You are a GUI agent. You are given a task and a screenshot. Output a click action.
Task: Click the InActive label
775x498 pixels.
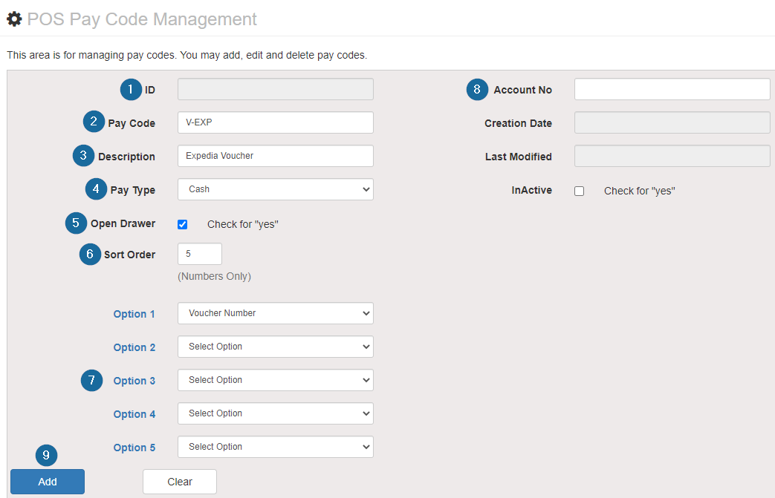pos(532,190)
